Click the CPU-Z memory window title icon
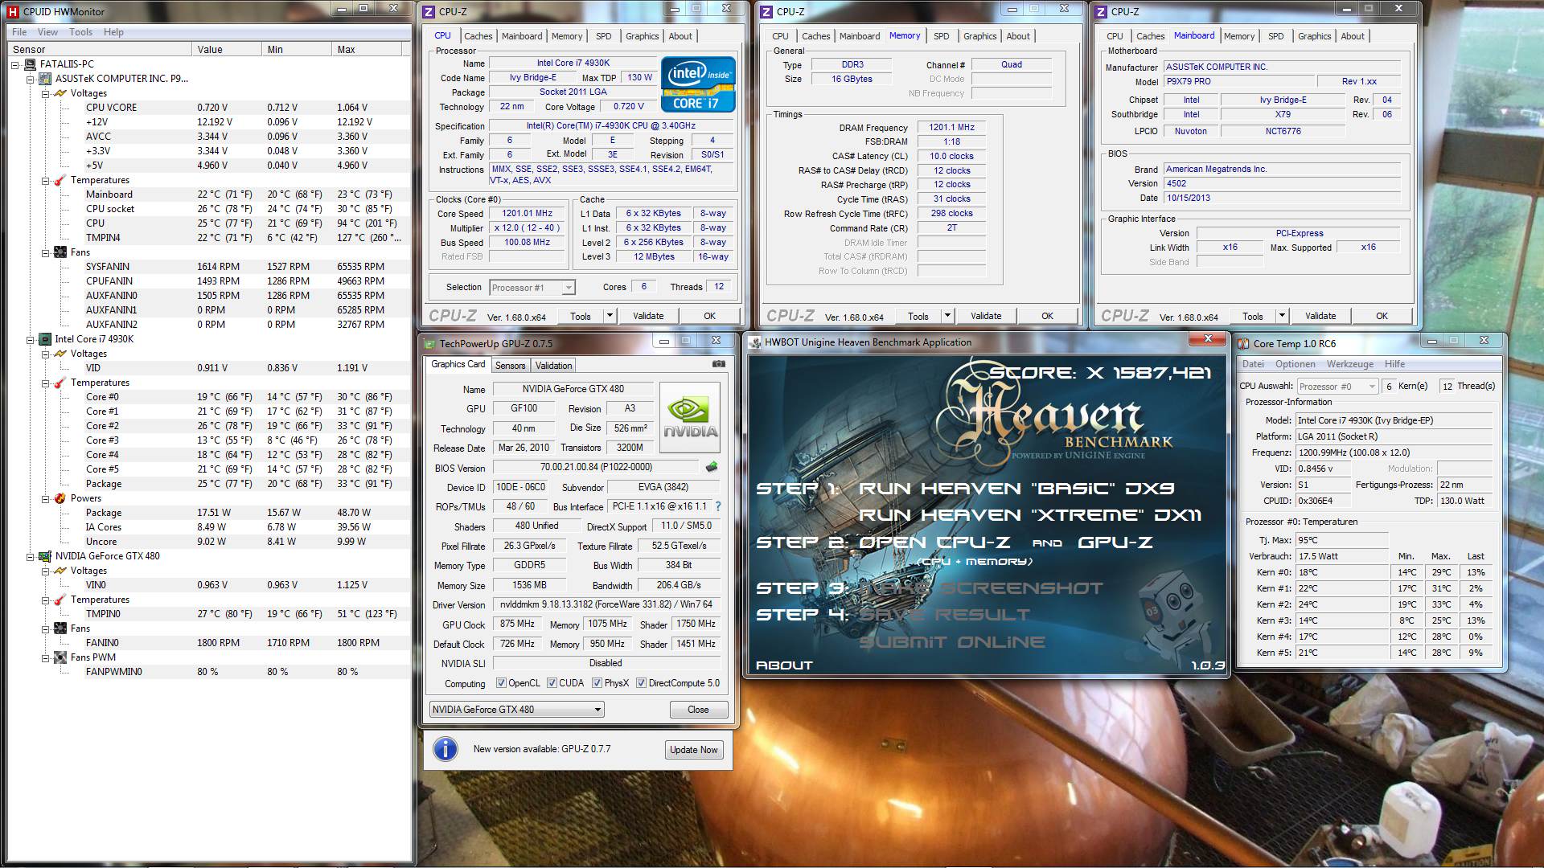1544x868 pixels. coord(766,11)
